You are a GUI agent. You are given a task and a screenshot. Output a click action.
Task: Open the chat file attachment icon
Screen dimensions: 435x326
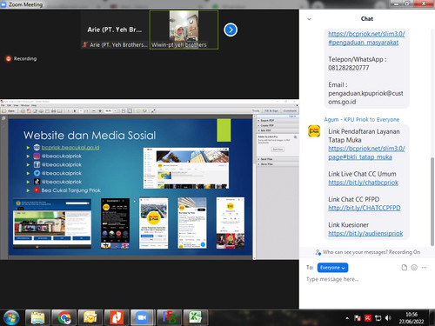pos(404,268)
